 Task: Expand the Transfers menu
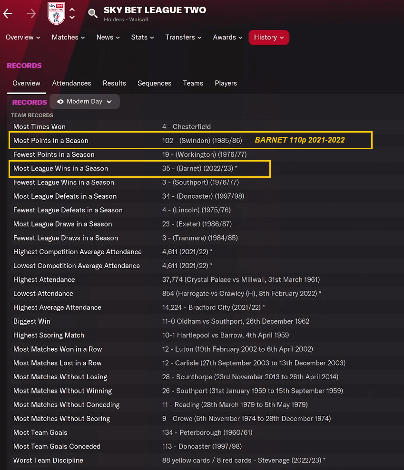coord(183,38)
